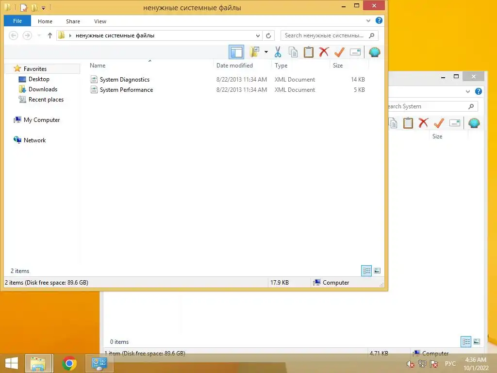Viewport: 497px width, 373px height.
Task: Click the orange checkmark Properties icon in front window
Action: click(x=339, y=52)
